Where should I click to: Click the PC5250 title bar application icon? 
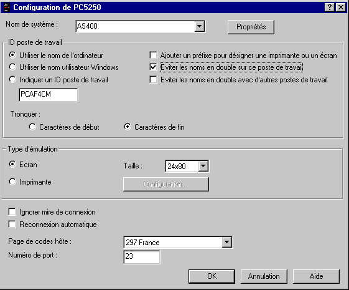pyautogui.click(x=7, y=7)
